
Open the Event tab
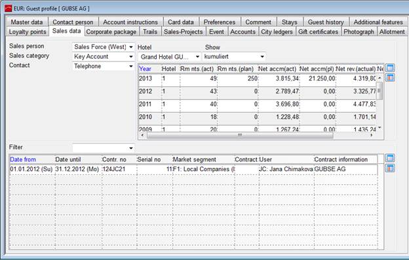[216, 32]
